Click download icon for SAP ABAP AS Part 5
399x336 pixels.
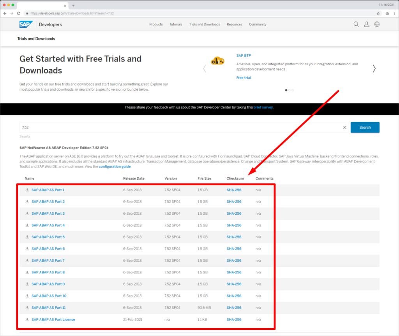[27, 237]
